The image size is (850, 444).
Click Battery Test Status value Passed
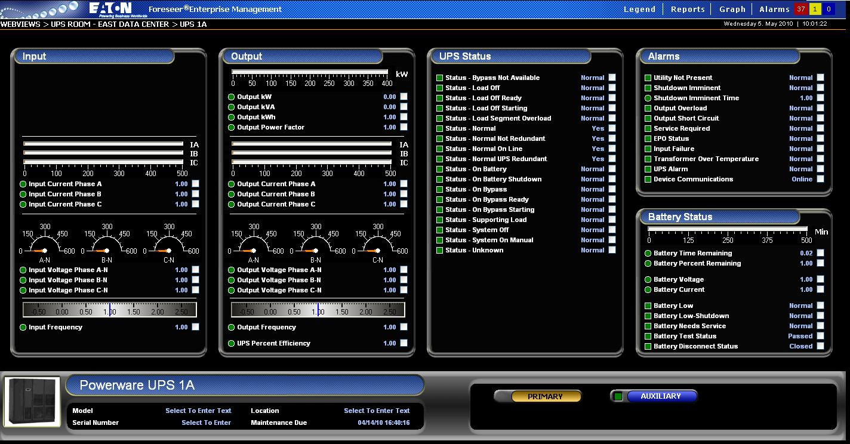(800, 336)
